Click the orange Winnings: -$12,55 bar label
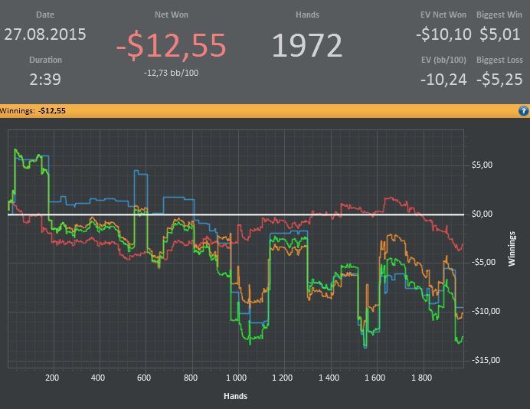 point(33,111)
